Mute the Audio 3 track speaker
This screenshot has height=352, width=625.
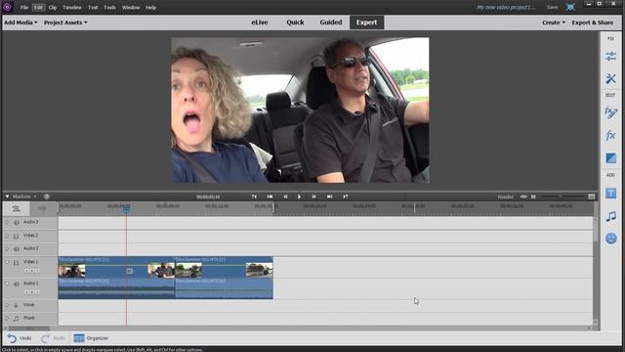[17, 223]
